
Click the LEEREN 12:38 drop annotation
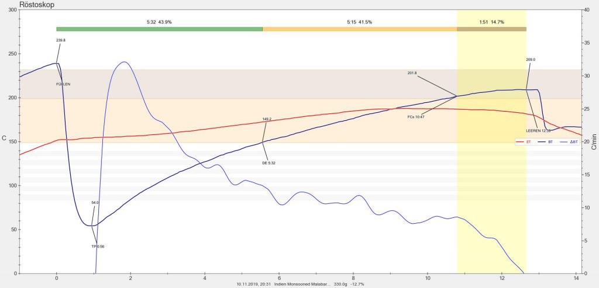point(539,131)
